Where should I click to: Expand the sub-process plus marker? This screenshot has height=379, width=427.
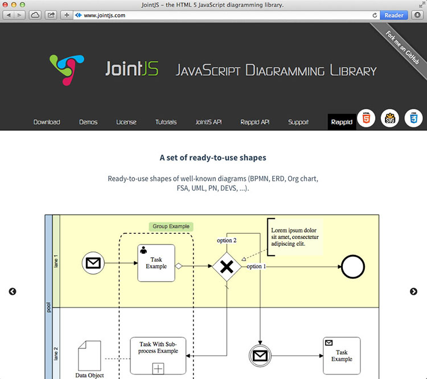coord(158,369)
